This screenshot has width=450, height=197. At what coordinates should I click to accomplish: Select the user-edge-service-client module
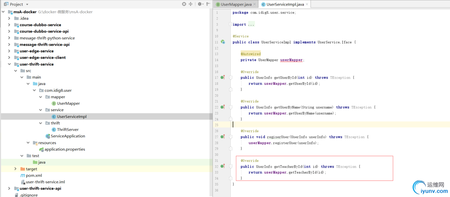43,58
